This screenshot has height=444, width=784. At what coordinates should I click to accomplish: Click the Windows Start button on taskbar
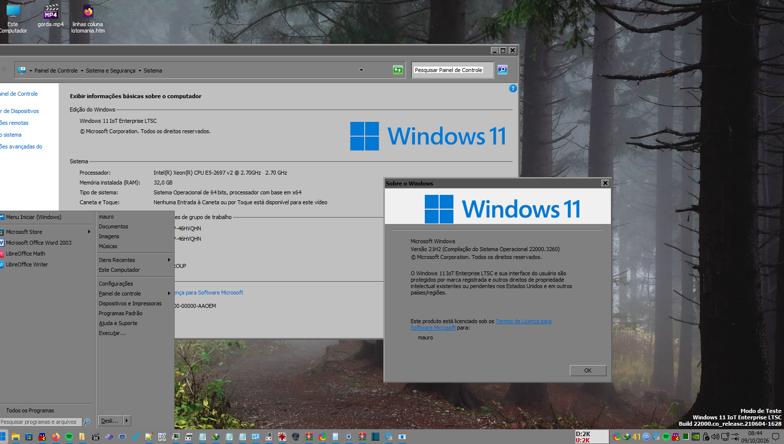point(3,437)
